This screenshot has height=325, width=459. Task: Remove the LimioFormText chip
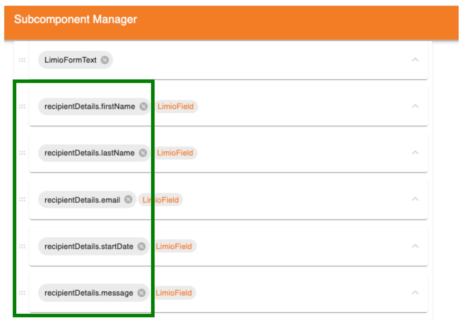105,60
